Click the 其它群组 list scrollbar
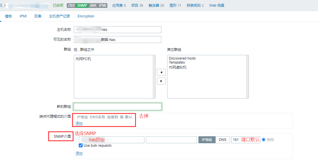The width and height of the screenshot is (318, 163). [x=247, y=77]
